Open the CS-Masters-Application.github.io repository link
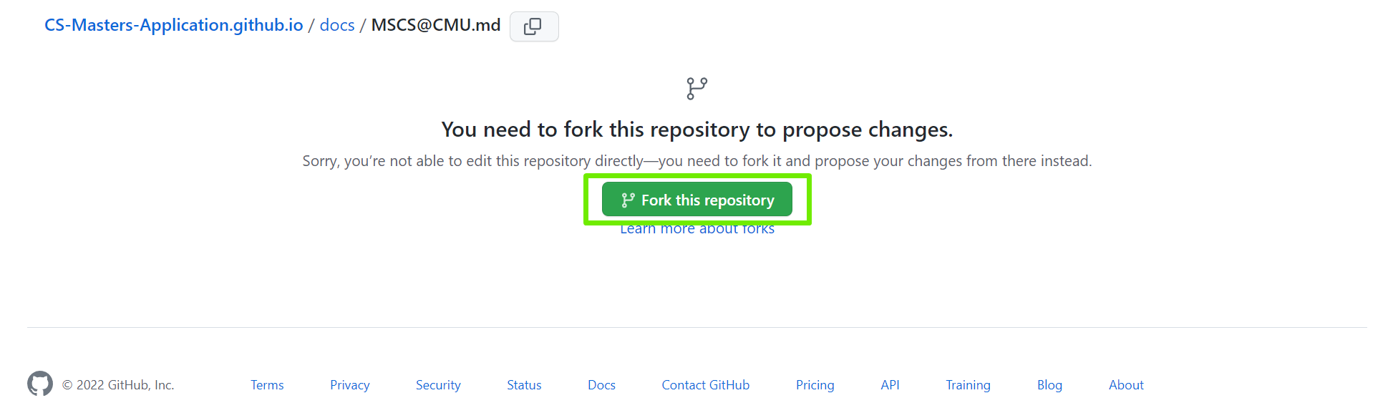This screenshot has width=1388, height=413. [x=174, y=25]
